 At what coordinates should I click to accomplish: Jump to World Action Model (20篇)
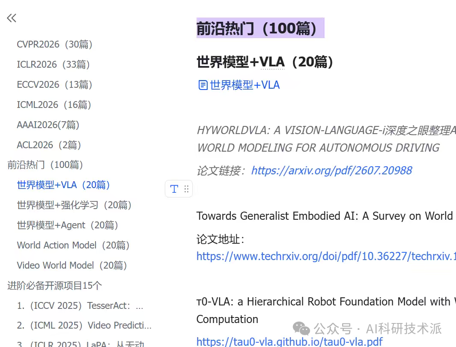pos(73,245)
